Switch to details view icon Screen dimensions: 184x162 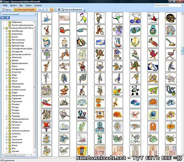pos(59,10)
